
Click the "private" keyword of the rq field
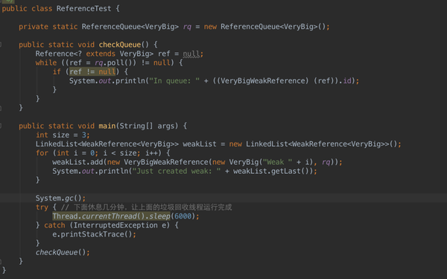34,27
